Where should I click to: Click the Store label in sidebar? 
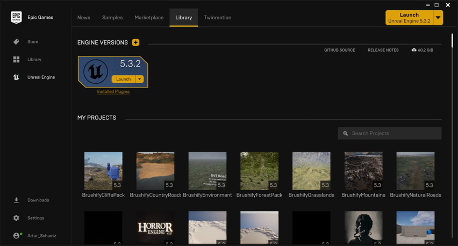33,42
